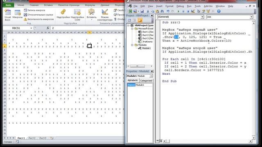
Task: Open Visual Basic from the Excel ribbon
Action: (x=7, y=15)
